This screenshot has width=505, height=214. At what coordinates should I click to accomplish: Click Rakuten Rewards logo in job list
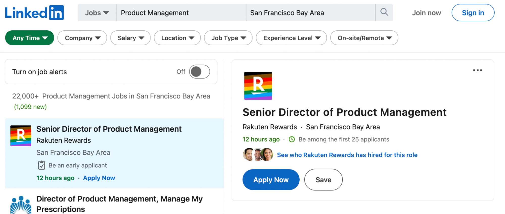click(x=21, y=136)
